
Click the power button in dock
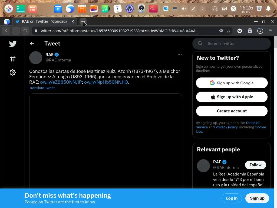pos(233,8)
